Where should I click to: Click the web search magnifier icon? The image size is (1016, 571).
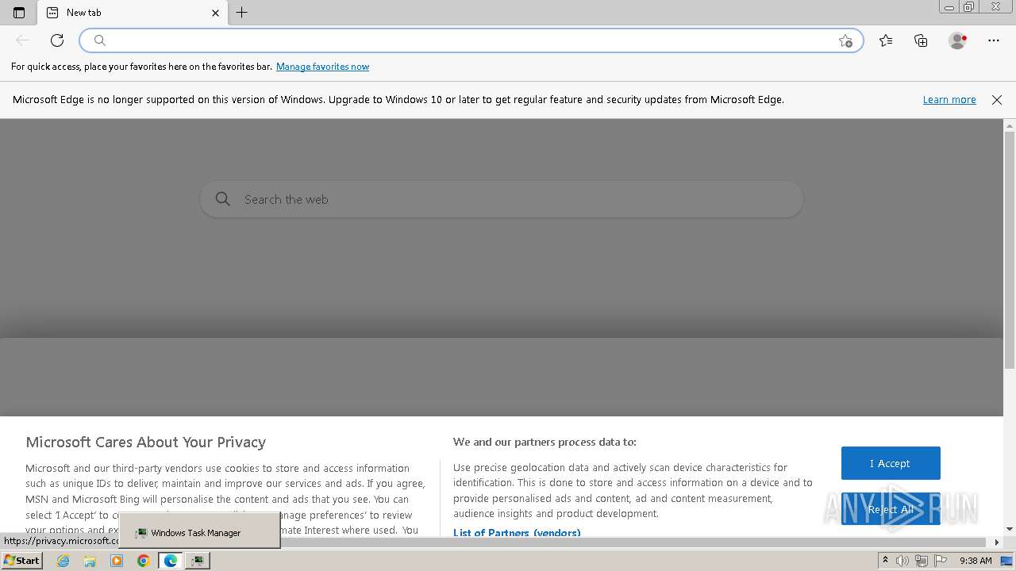pyautogui.click(x=223, y=200)
